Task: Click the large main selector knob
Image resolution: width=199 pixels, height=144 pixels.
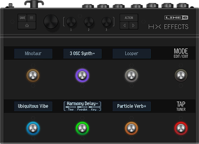Action: pos(51,21)
